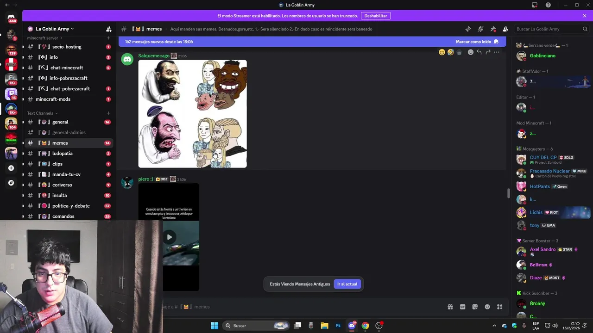Viewport: 593px width, 333px height.
Task: Reply to Salquemecago's message arrow
Action: (479, 52)
